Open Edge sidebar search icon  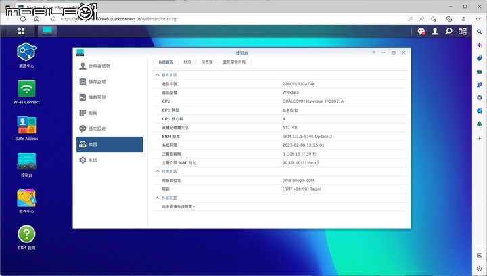pyautogui.click(x=480, y=32)
